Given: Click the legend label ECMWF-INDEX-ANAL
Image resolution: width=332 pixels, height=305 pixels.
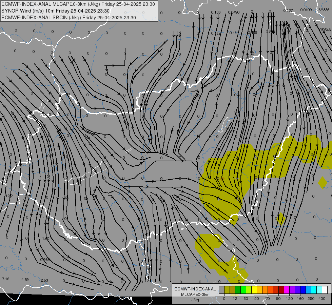Looking at the screenshot, I should (195, 289).
